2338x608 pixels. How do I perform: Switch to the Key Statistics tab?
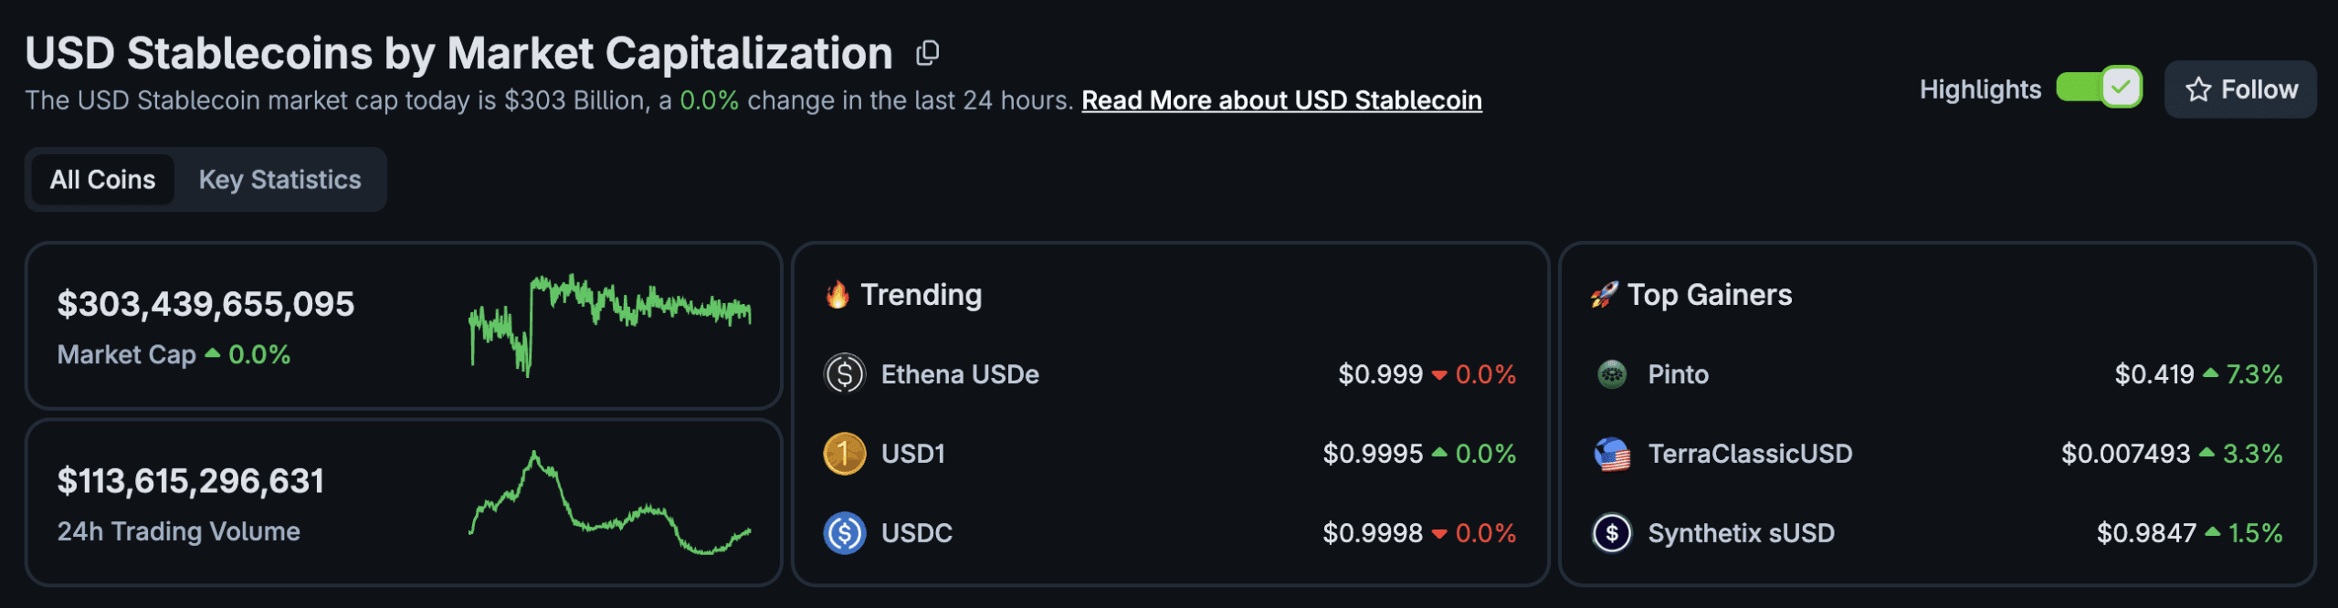coord(279,180)
